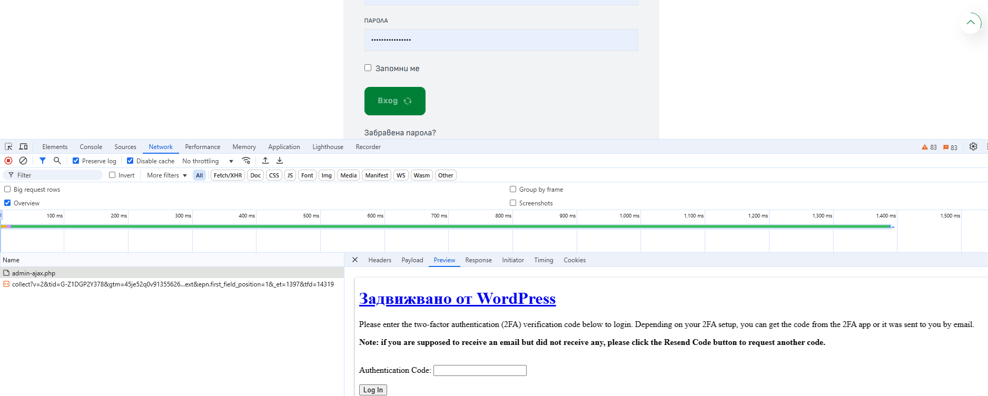Click the green request bar in overview timeline
The height and width of the screenshot is (396, 988).
tap(450, 226)
